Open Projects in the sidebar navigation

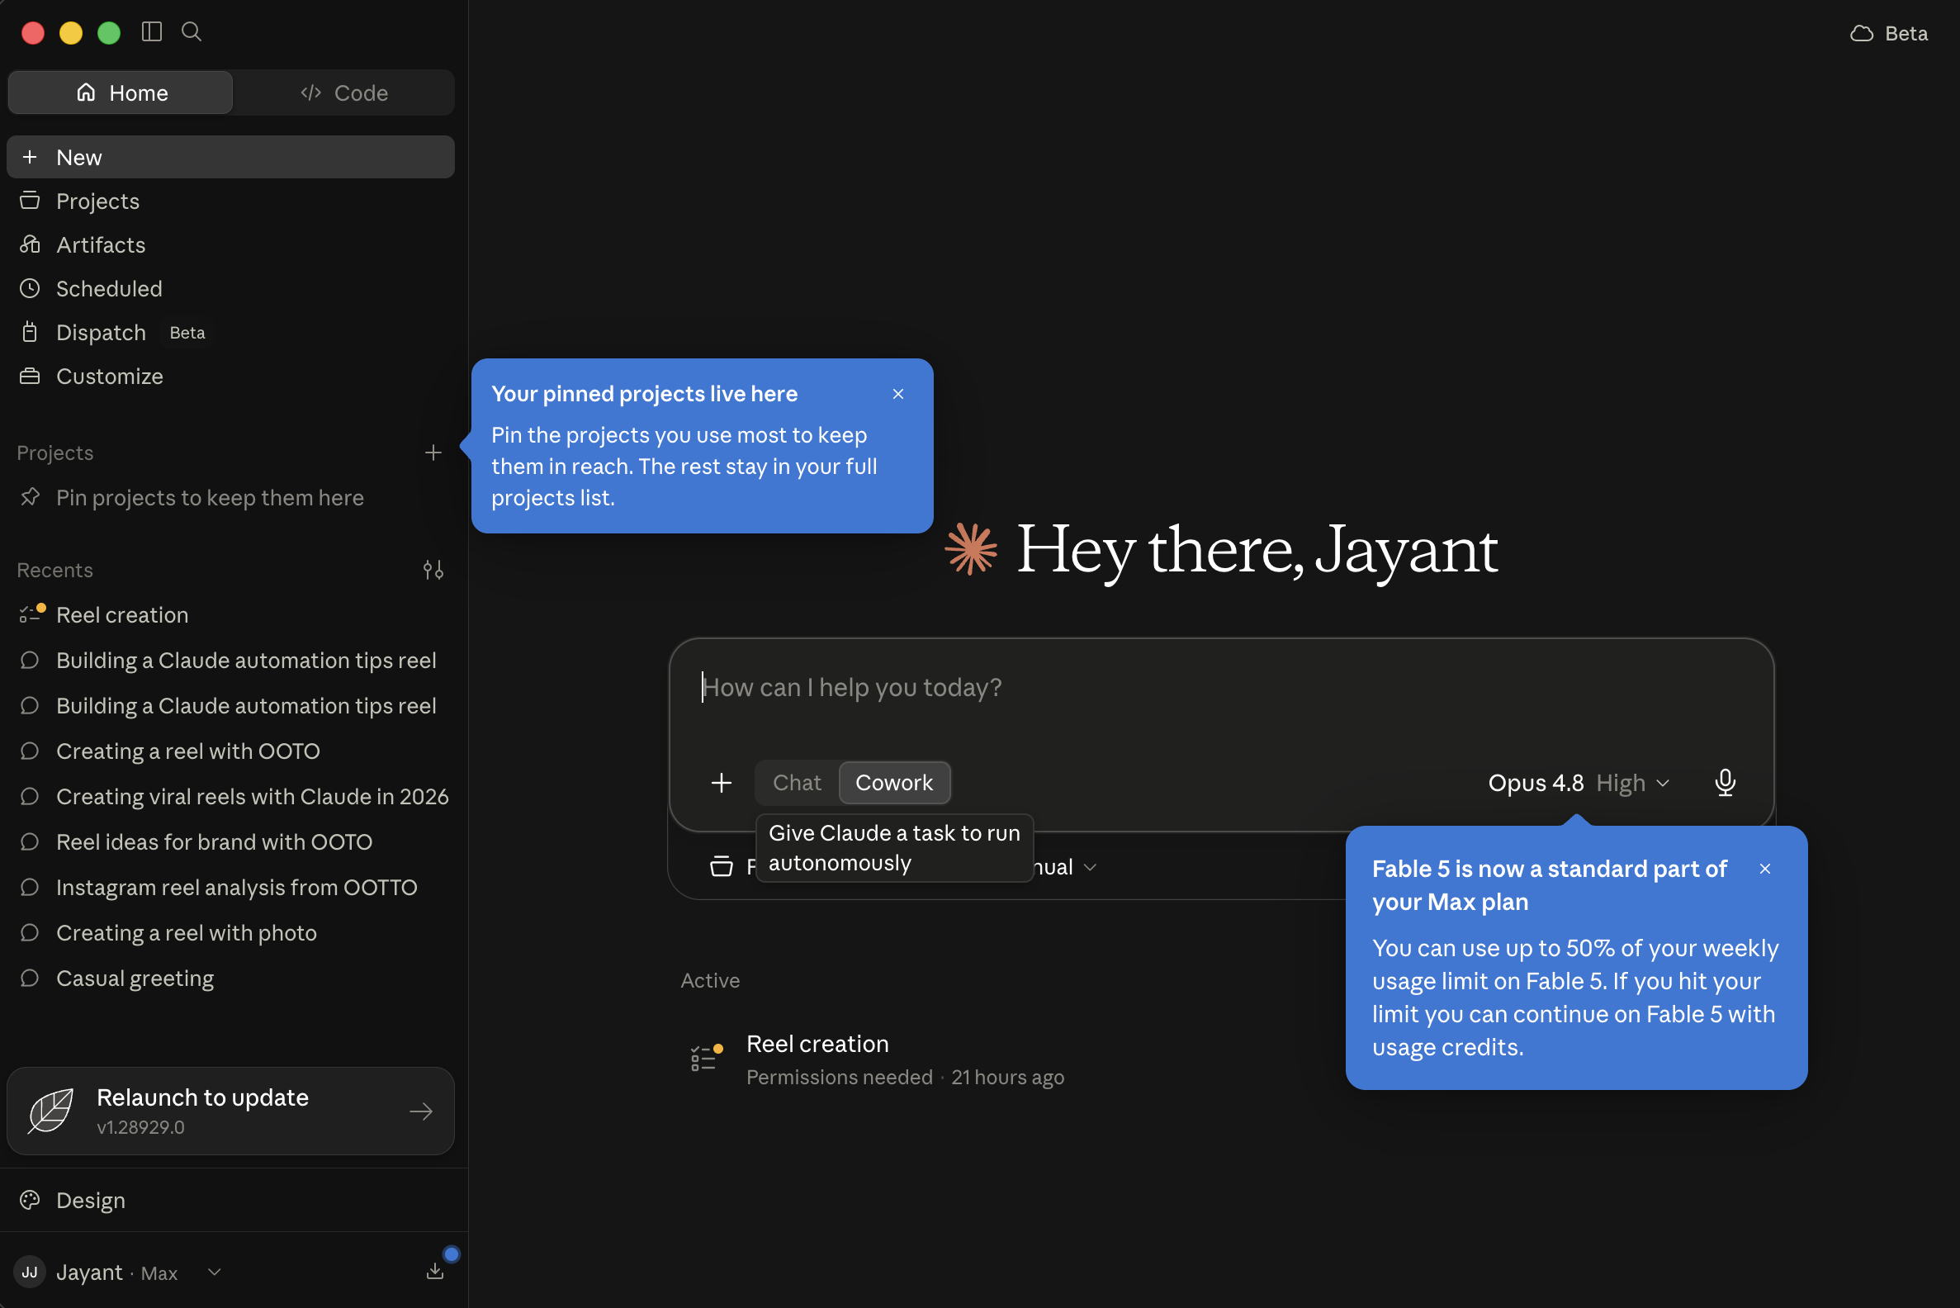click(230, 201)
